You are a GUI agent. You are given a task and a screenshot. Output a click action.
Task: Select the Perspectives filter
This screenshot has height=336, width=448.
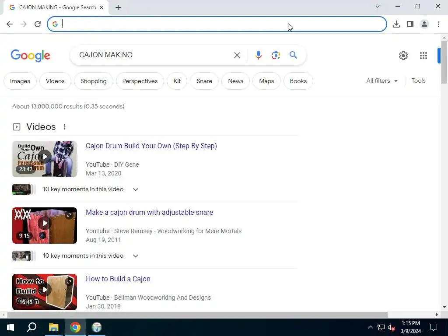pyautogui.click(x=140, y=81)
